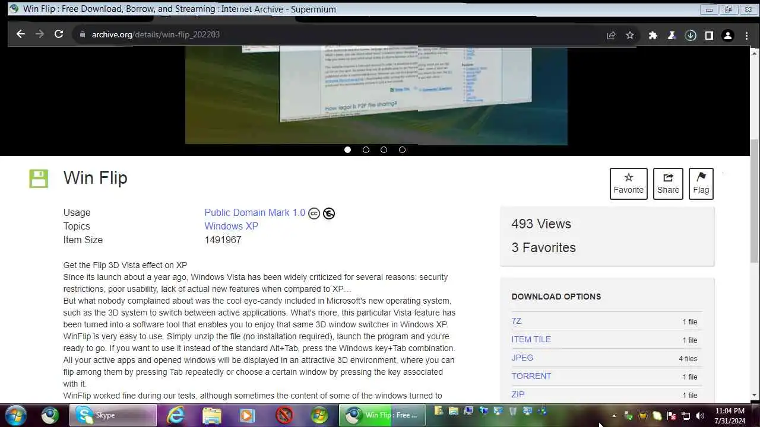Reload the archive.org page

tap(59, 34)
